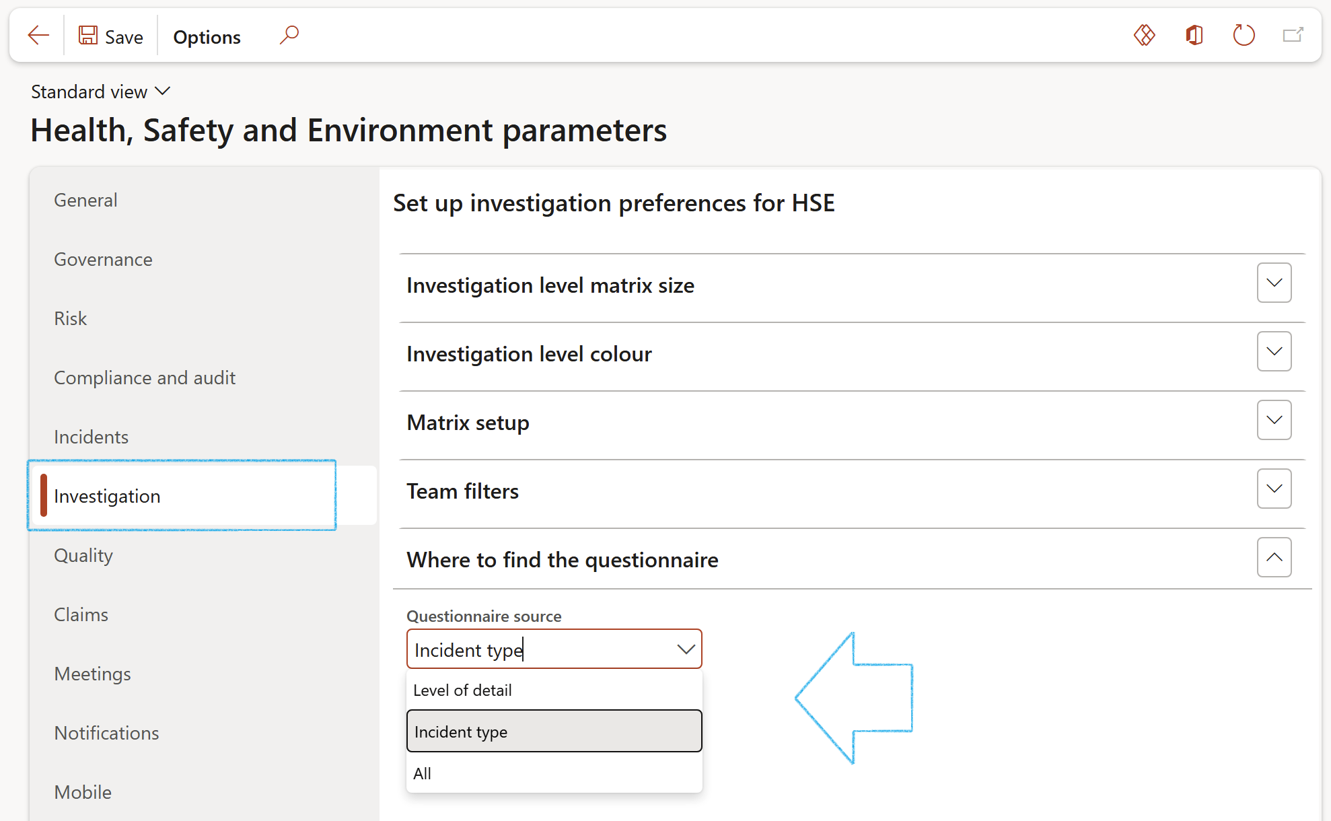Click the Questionnaire source text field
This screenshot has width=1331, height=821.
point(538,650)
